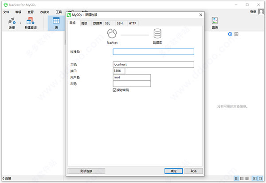The width and height of the screenshot is (266, 183).
Task: Minimize the Navicat for MySQL window
Action: click(x=236, y=5)
